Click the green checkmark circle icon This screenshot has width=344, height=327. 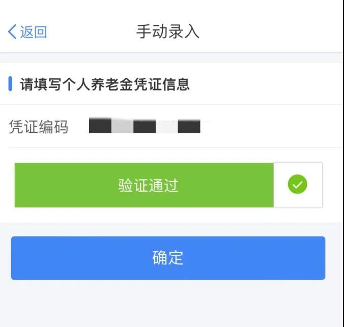pos(297,185)
